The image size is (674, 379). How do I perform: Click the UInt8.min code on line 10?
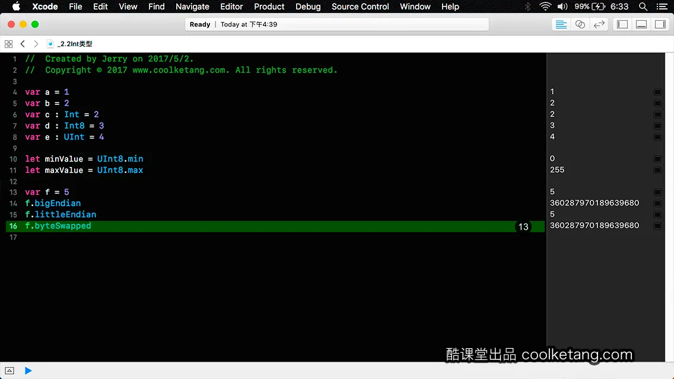pyautogui.click(x=120, y=159)
